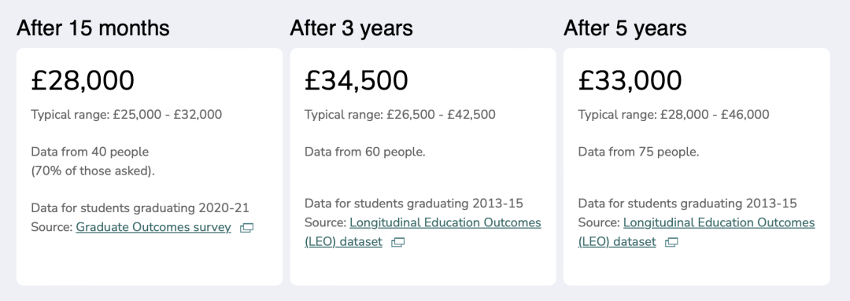This screenshot has width=850, height=301.
Task: Click the new-window icon in the 5 years card
Action: pos(671,243)
